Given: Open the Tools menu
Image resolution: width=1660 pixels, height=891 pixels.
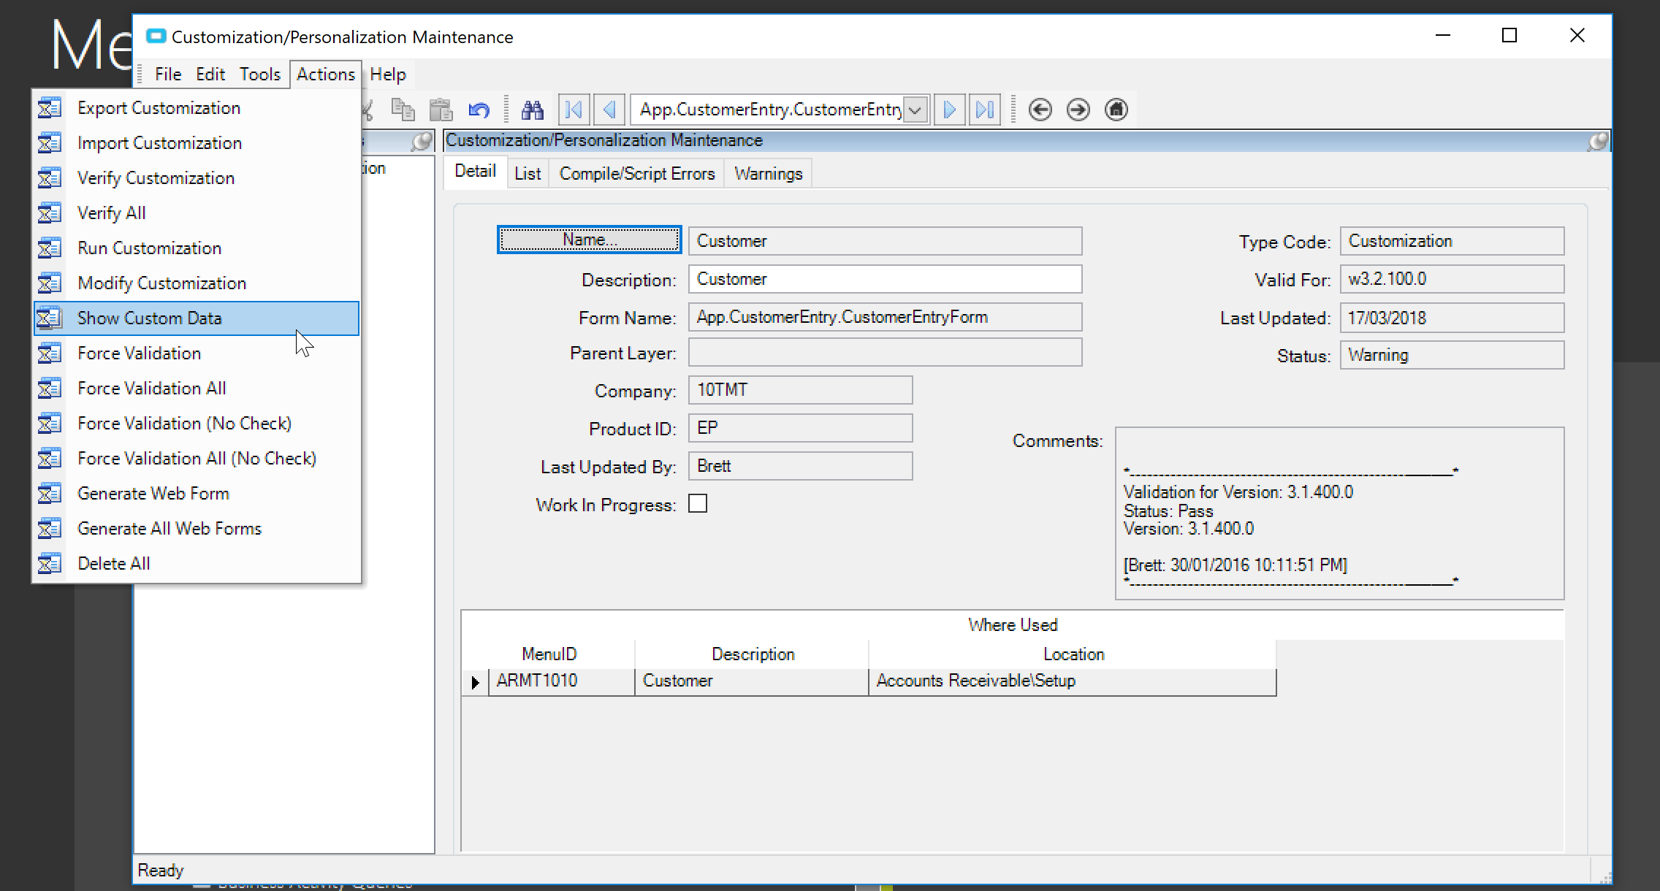Looking at the screenshot, I should 259,74.
